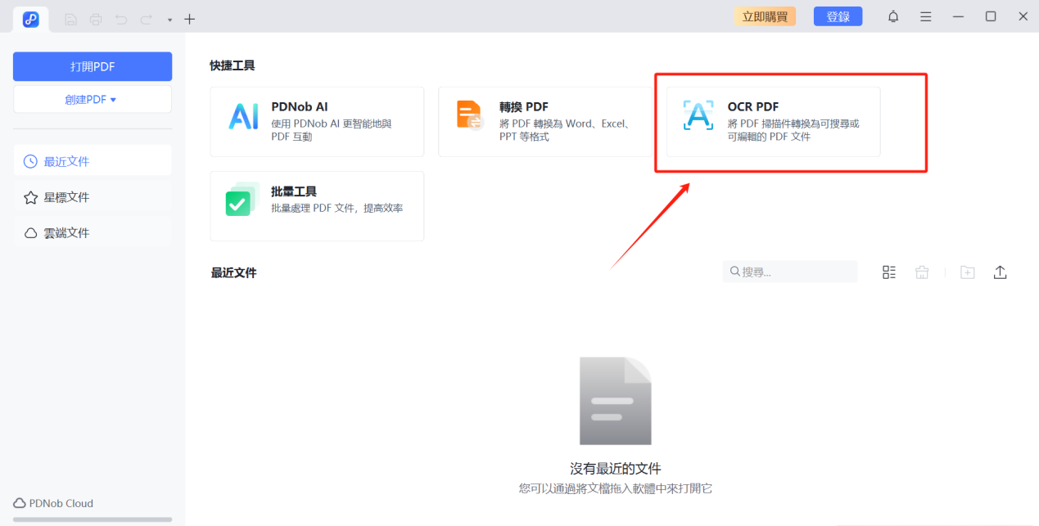Viewport: 1039px width, 526px height.
Task: Open a new tab with the plus button
Action: [x=189, y=18]
